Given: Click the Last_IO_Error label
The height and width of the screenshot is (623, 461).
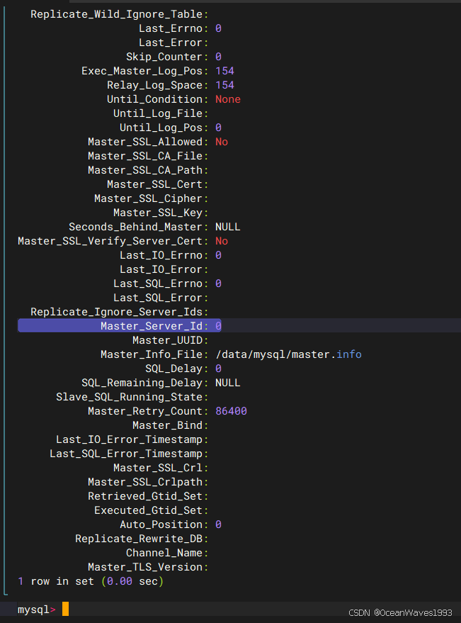Looking at the screenshot, I should 161,269.
